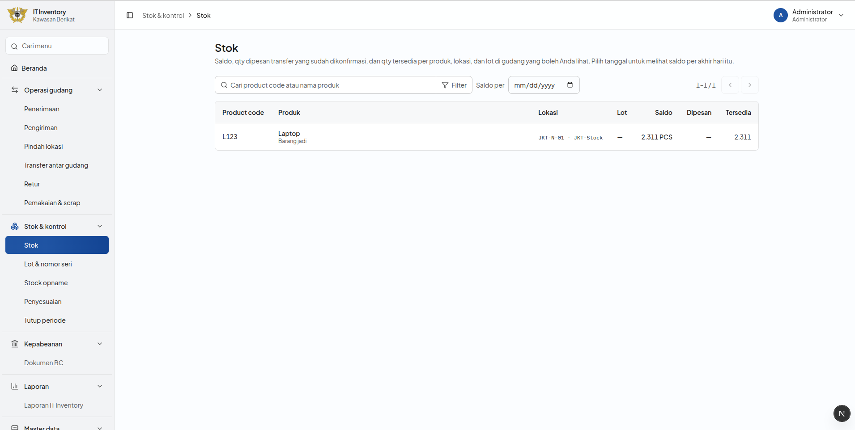This screenshot has width=855, height=430.
Task: Open Dokumen BC menu item
Action: coord(57,363)
